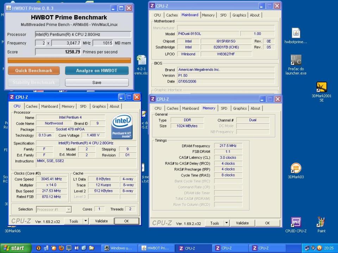
Task: Open the Windows Start menu
Action: pyautogui.click(x=15, y=248)
